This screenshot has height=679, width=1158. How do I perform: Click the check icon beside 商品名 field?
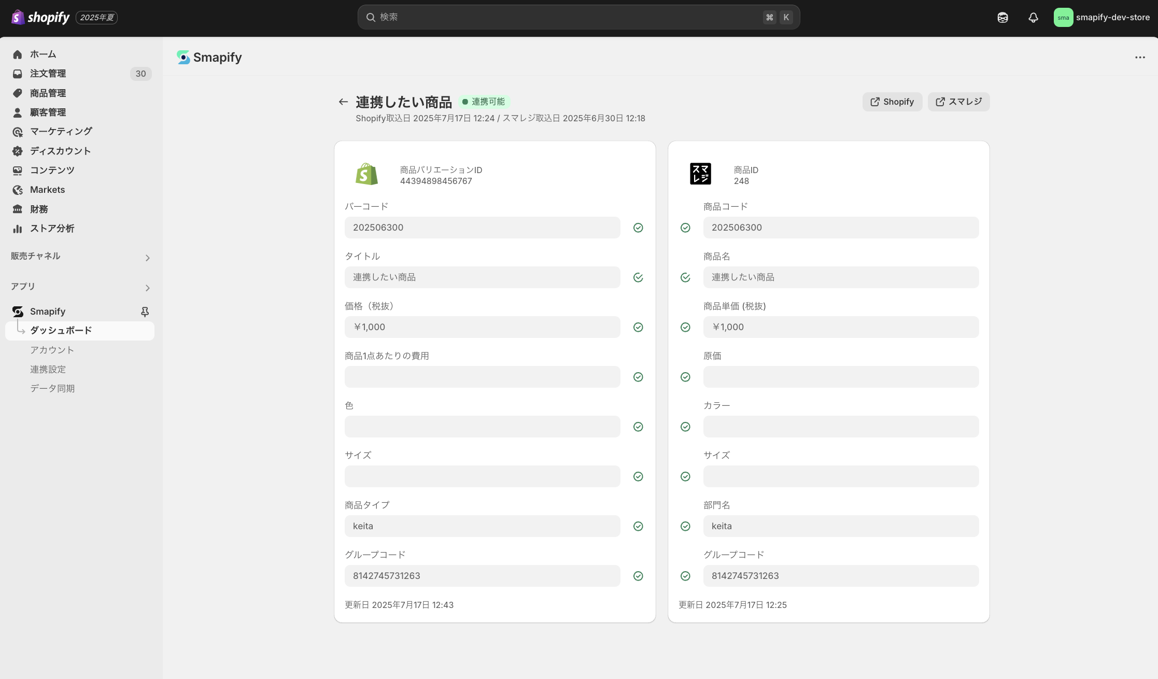tap(685, 277)
